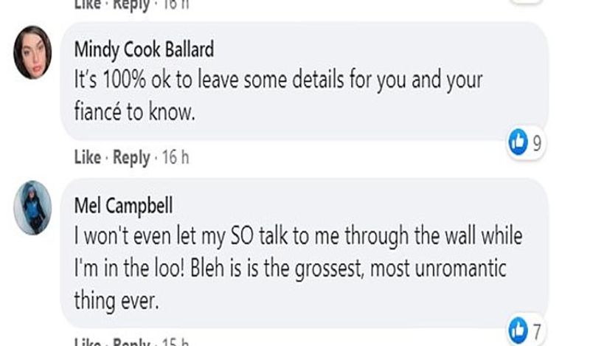View the 9 thumbs-up reactions icon
The image size is (590, 346).
[x=518, y=142]
